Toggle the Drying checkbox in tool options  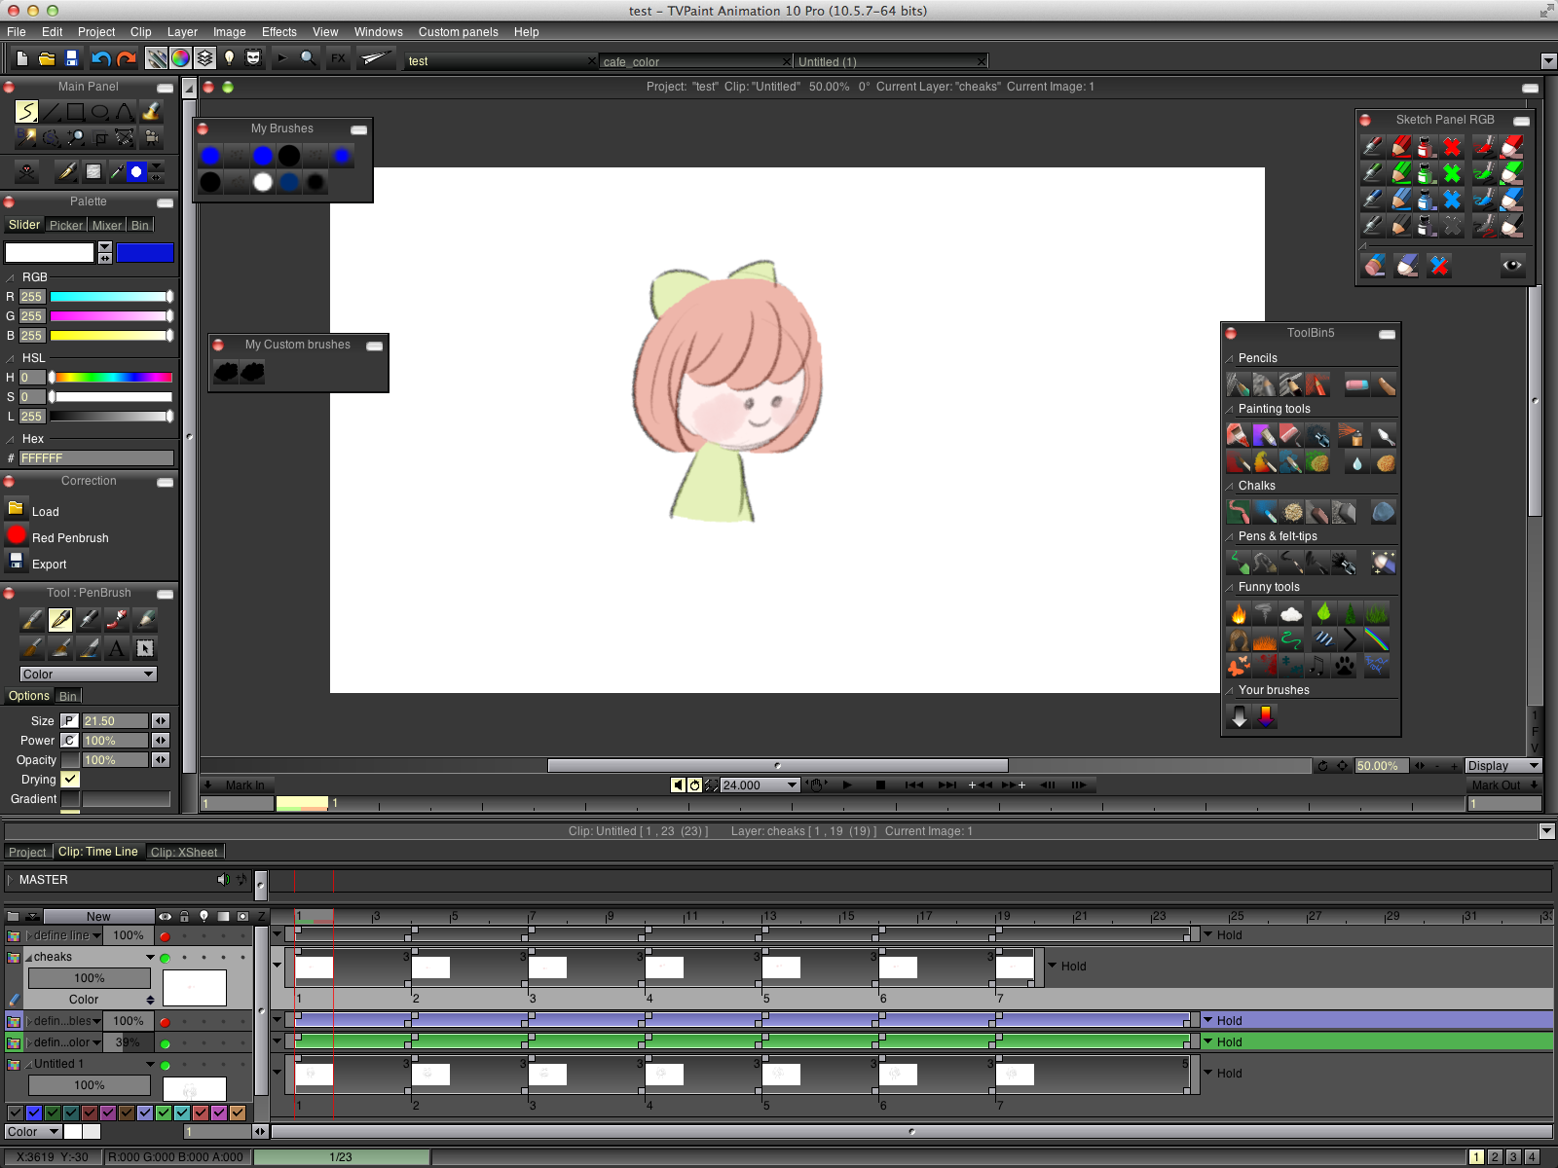coord(70,779)
